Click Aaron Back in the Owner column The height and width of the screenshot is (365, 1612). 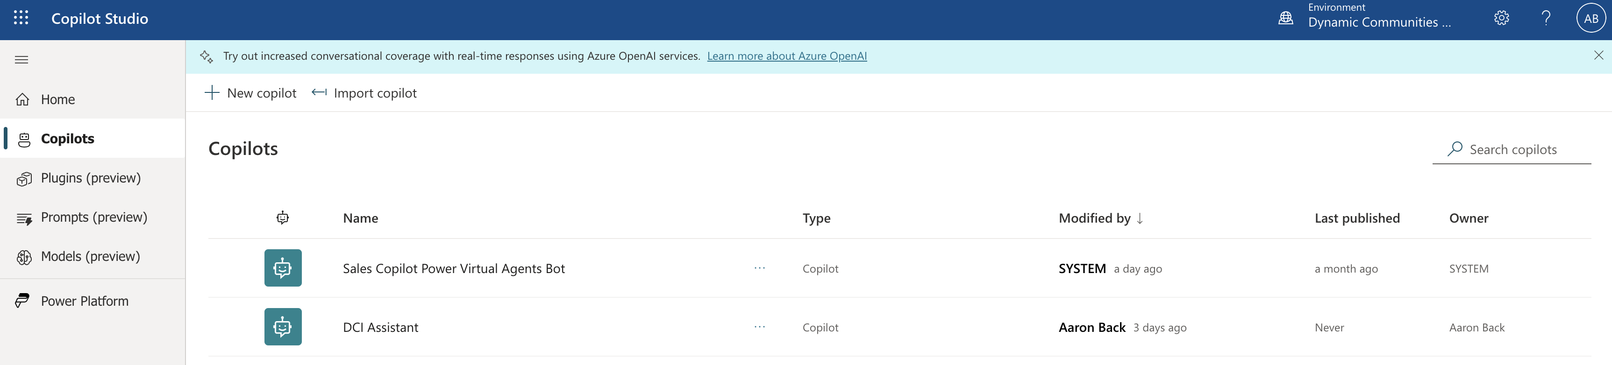coord(1476,328)
